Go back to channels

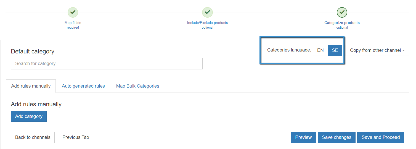(x=33, y=137)
